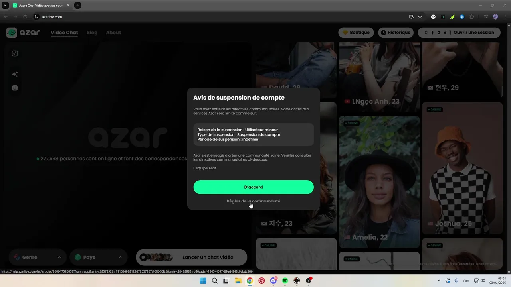Open the tab search dropdown arrow
Viewport: 511px width, 287px height.
pyautogui.click(x=5, y=5)
